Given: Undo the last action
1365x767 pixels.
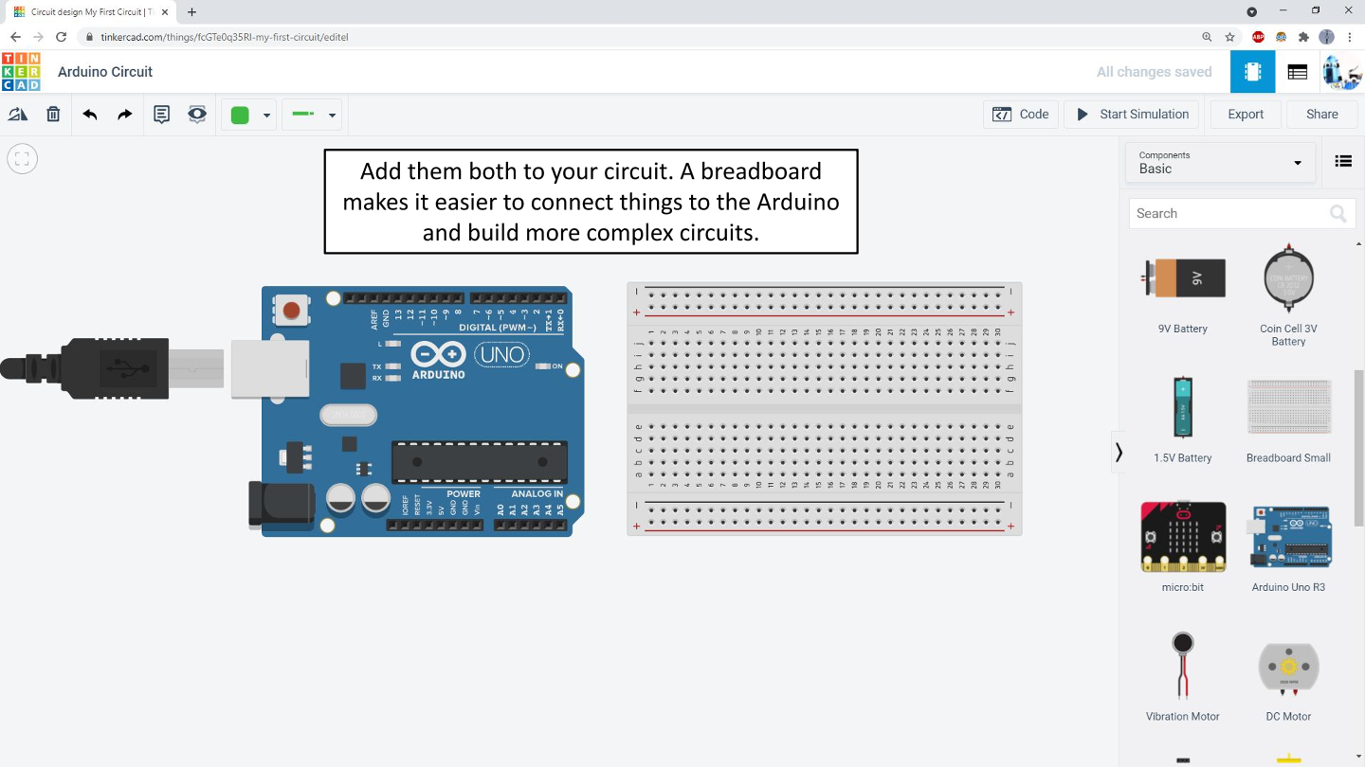Looking at the screenshot, I should pos(90,115).
